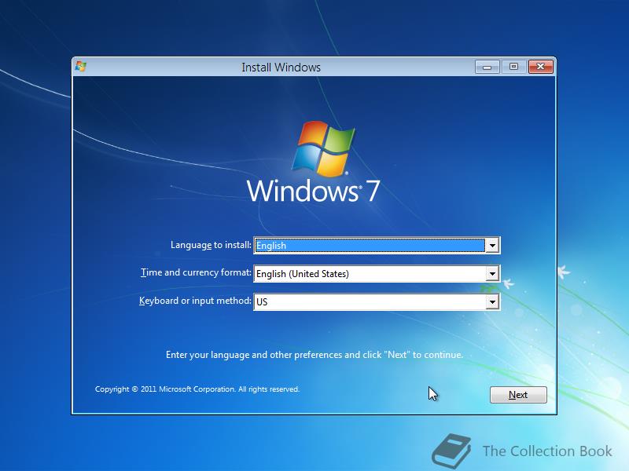Viewport: 629px width, 471px height.
Task: Minimize the Install Windows dialog
Action: click(487, 67)
